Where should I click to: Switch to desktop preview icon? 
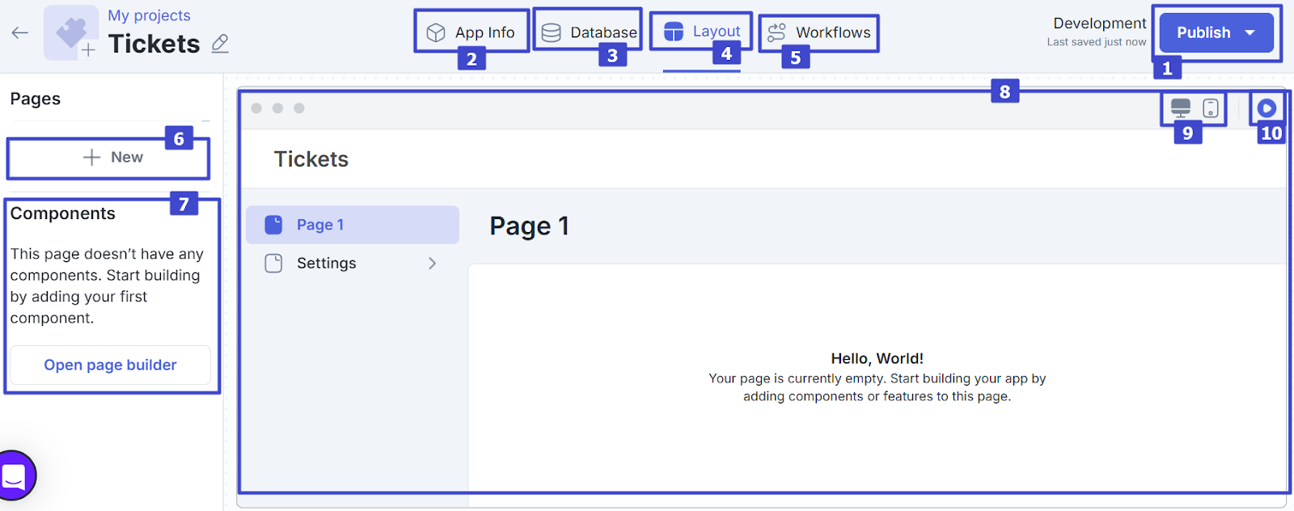[1181, 108]
